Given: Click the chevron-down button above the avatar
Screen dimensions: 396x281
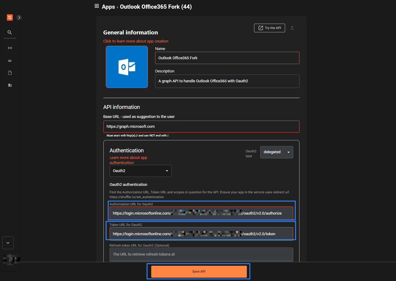Looking at the screenshot, I should coord(8,243).
